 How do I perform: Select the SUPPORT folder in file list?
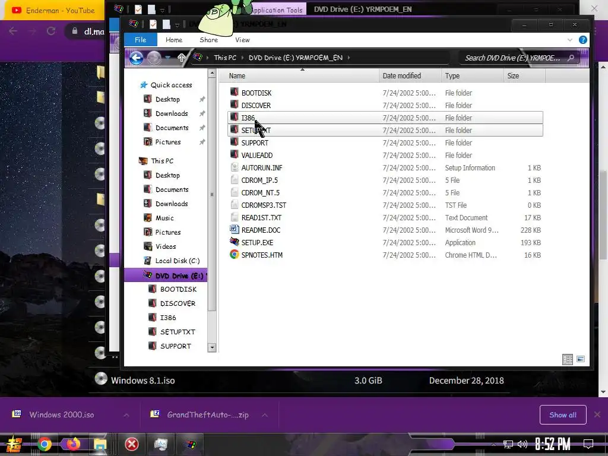254,142
